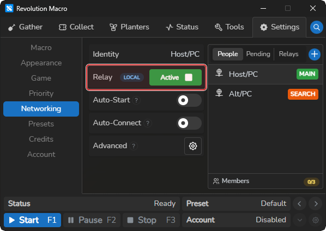Open the Game settings section

pos(41,78)
